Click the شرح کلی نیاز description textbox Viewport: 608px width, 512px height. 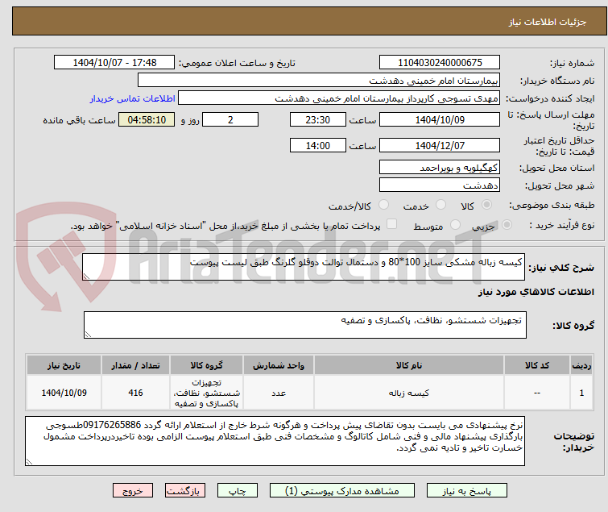click(304, 267)
